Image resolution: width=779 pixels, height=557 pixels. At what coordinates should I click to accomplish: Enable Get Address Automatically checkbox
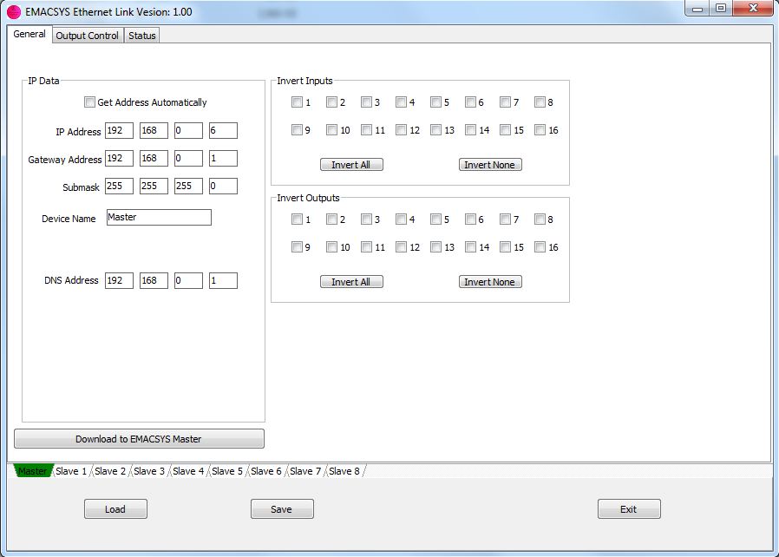[89, 102]
